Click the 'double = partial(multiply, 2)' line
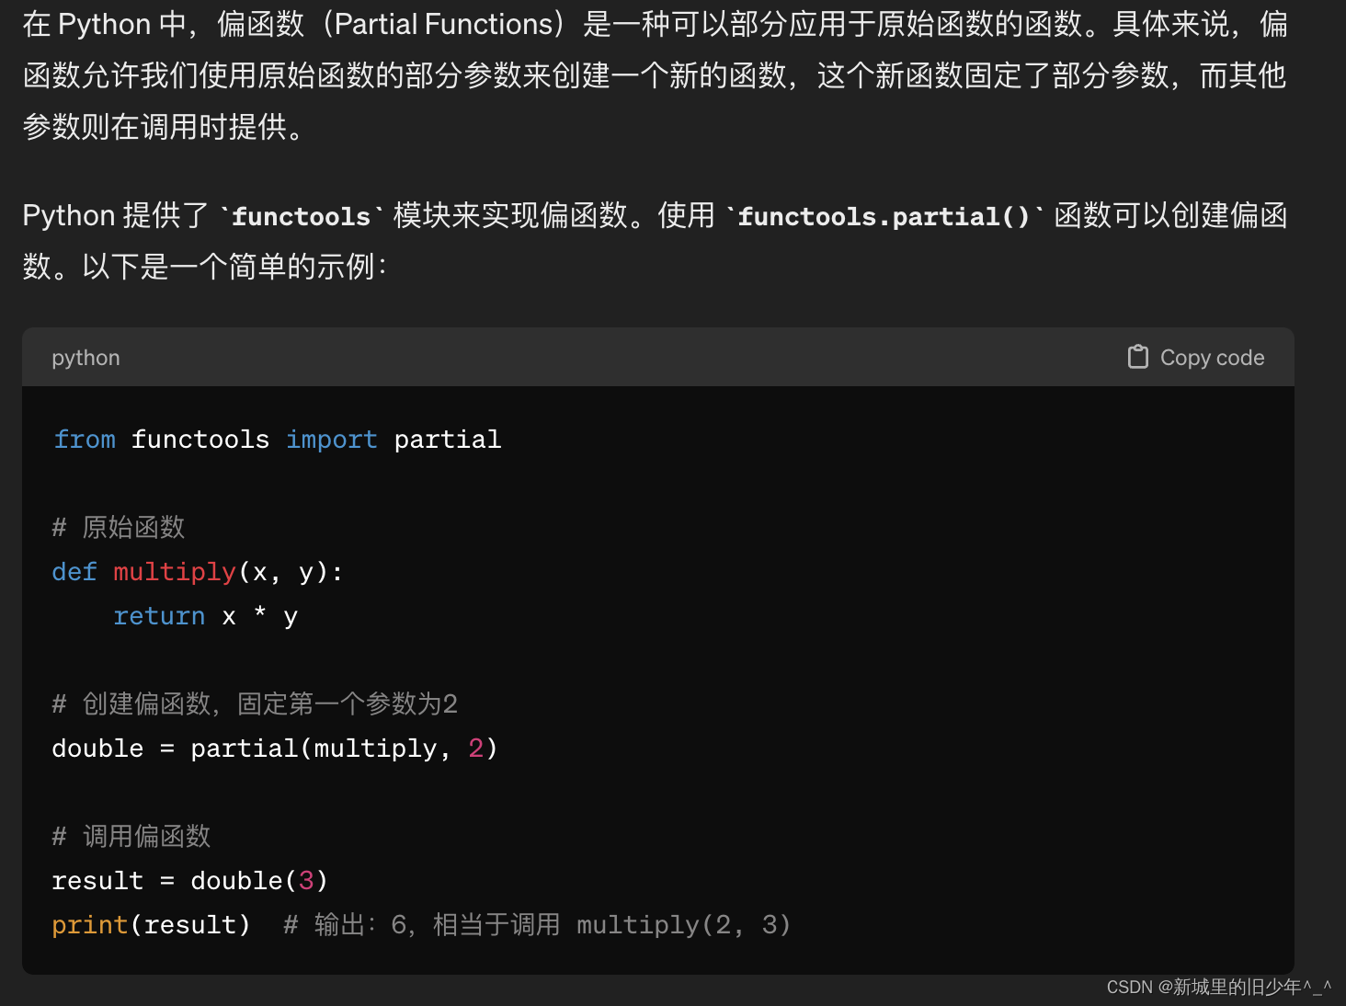The width and height of the screenshot is (1346, 1006). (275, 749)
